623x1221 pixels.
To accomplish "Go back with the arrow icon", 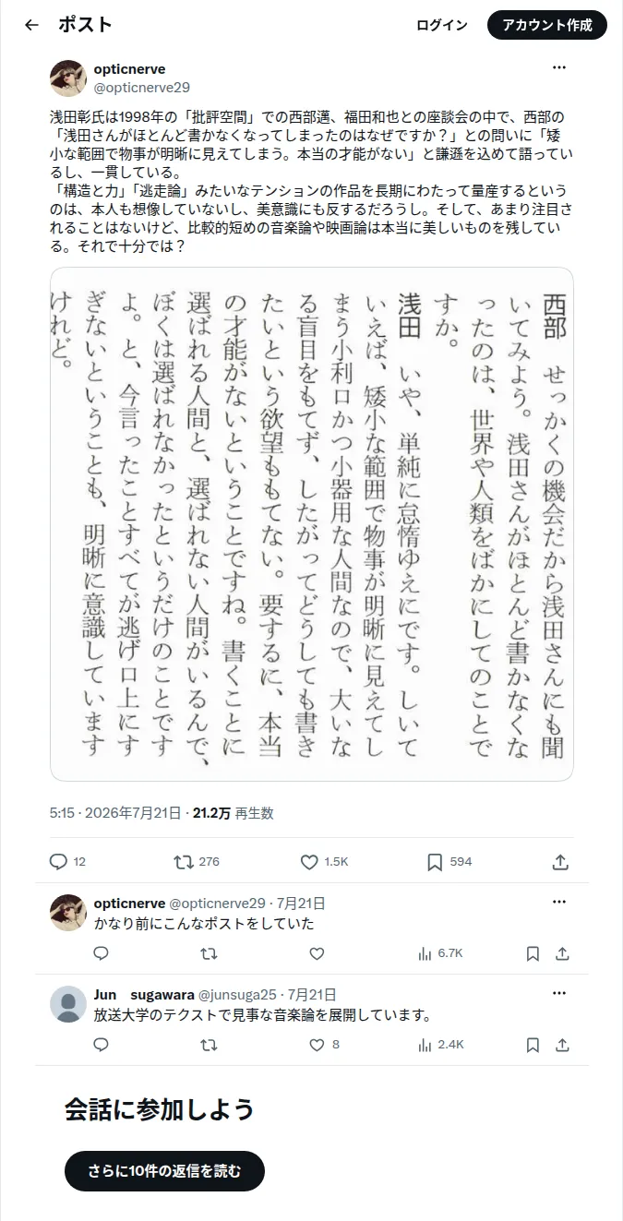I will coord(31,25).
